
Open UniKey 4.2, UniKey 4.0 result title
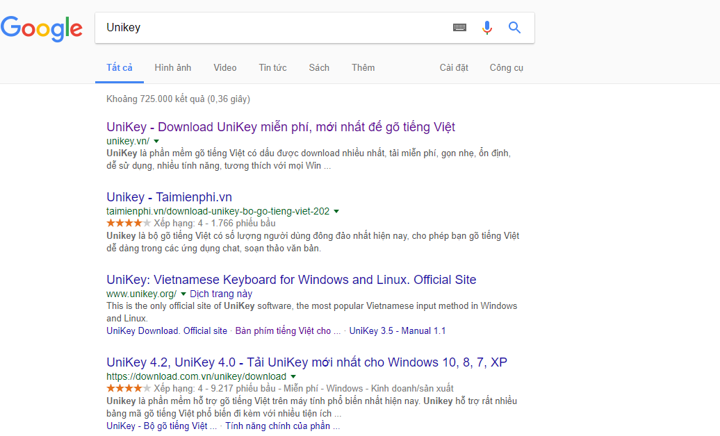coord(306,362)
